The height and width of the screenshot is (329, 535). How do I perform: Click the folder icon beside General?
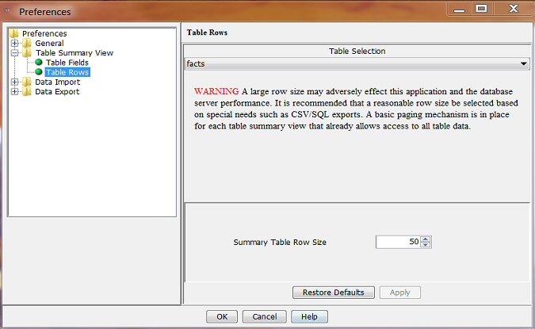click(x=27, y=44)
